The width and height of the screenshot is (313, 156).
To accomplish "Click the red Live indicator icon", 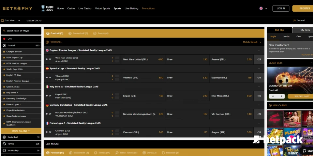I will pos(4,39).
